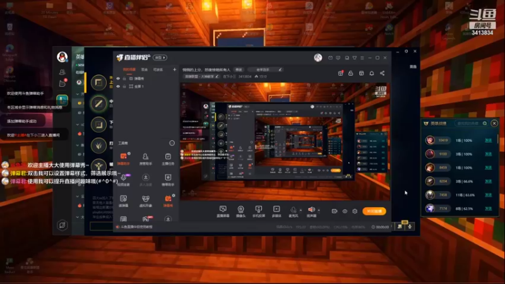505x284 pixels.
Task: Launch the 虚拟形象 virtual avatar tool
Action: [x=146, y=201]
